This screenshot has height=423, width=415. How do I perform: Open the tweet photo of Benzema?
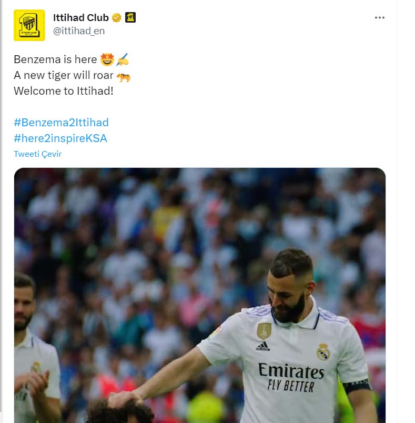(200, 295)
